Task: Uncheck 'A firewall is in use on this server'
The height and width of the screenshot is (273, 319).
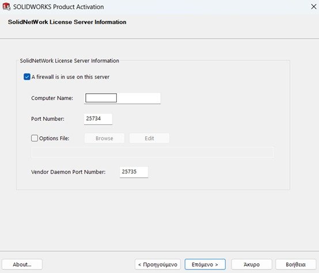Action: 27,77
